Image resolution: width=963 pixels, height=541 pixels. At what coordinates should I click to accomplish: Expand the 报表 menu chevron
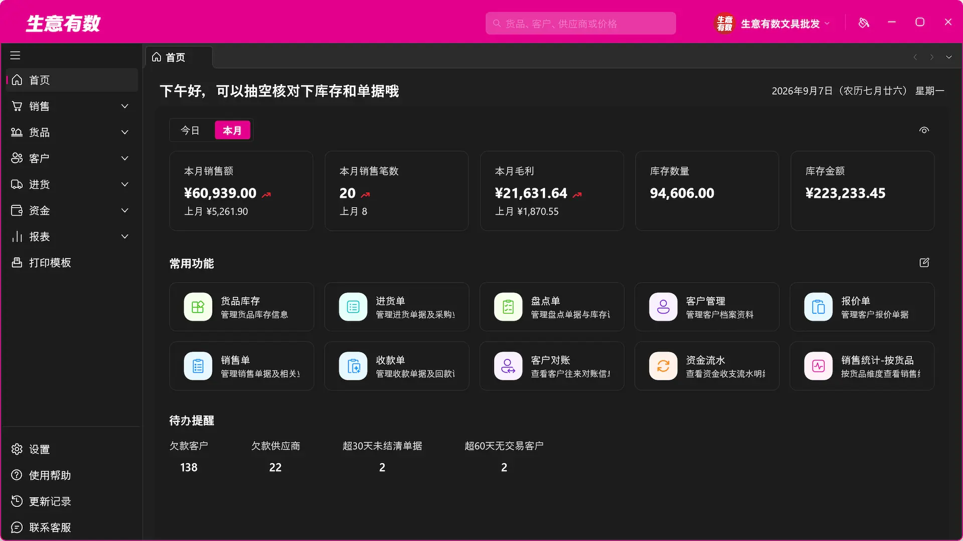click(x=125, y=237)
